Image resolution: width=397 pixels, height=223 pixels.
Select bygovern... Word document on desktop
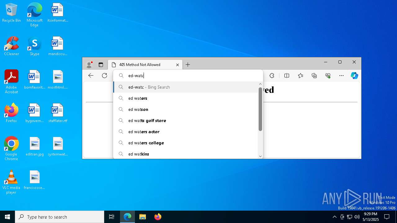(x=34, y=113)
